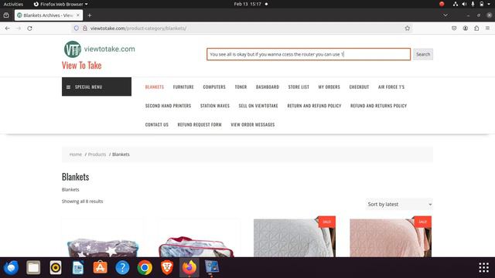Click the Firefox icon in the dock
495x278 pixels.
tap(189, 268)
